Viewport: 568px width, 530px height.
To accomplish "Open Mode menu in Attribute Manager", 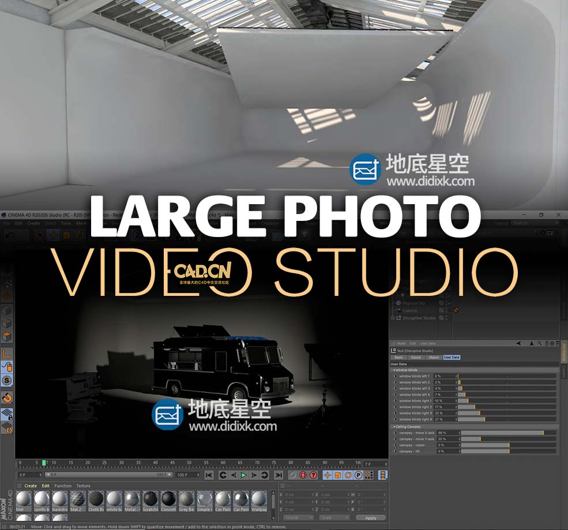I will pos(401,343).
